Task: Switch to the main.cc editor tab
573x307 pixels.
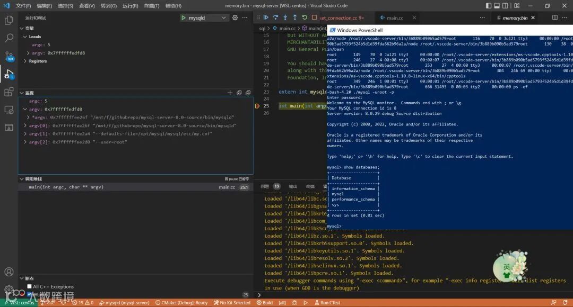Action: (394, 18)
